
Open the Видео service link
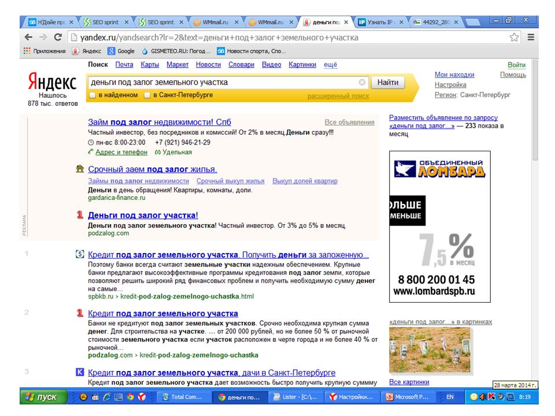(272, 65)
